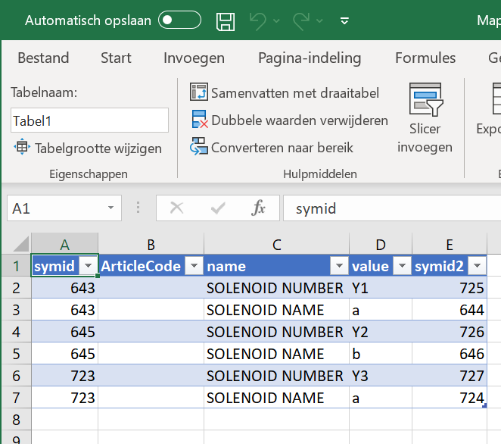
Task: Open the symid column filter dropdown
Action: coord(88,266)
